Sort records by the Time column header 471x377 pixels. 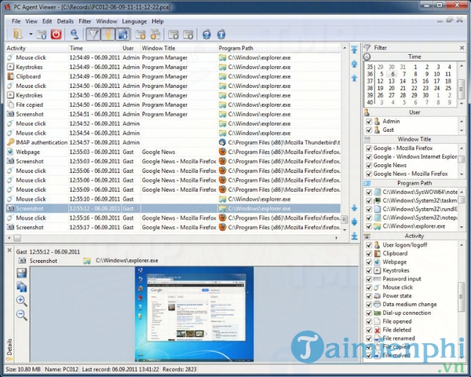pos(95,48)
